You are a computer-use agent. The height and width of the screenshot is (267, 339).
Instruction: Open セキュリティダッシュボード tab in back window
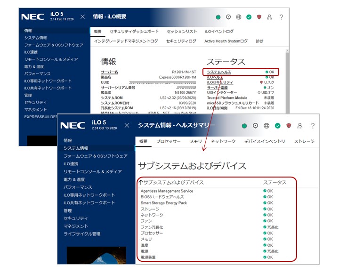[x=134, y=32]
